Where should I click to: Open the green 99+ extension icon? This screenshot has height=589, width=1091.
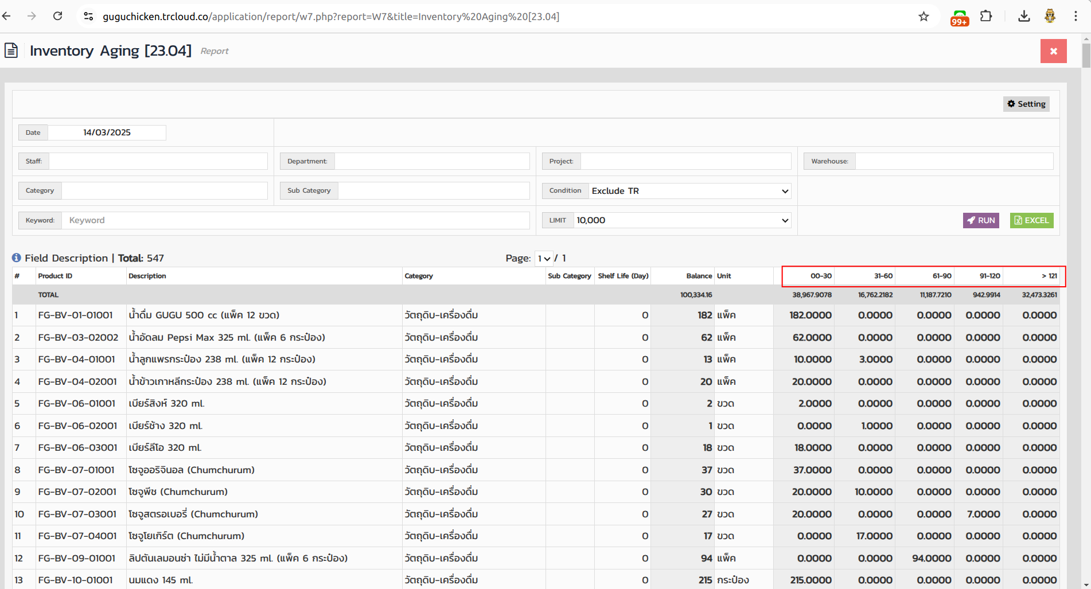pos(959,17)
